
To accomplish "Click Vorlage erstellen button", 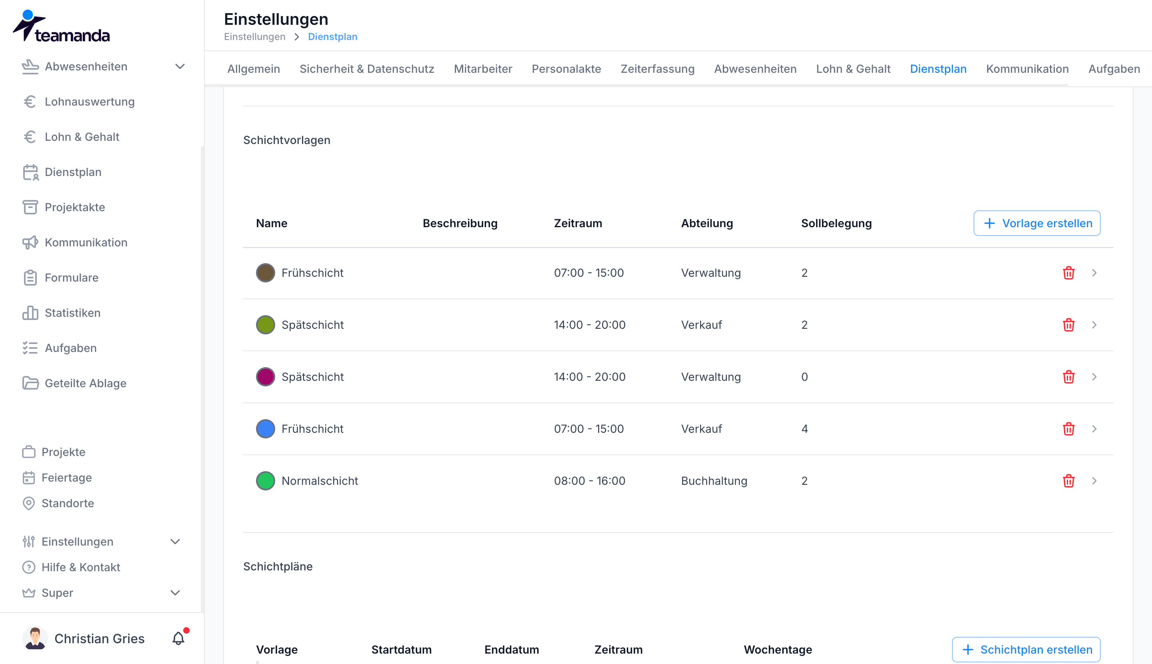I will point(1037,223).
